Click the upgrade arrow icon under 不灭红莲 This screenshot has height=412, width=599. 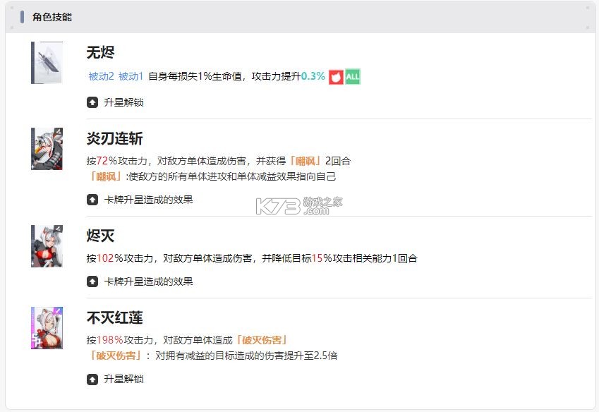click(x=92, y=380)
